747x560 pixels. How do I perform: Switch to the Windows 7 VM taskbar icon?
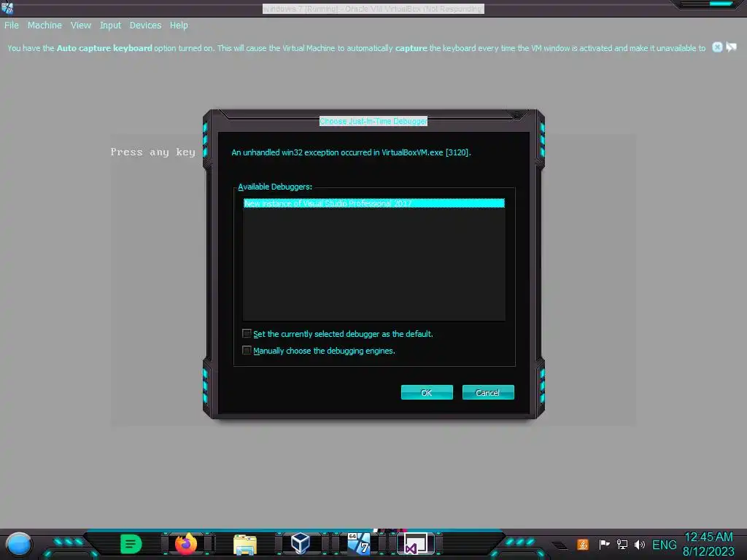359,544
